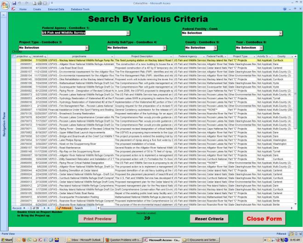Open the External Data ribbon tab
The width and height of the screenshot is (303, 243).
click(x=56, y=9)
